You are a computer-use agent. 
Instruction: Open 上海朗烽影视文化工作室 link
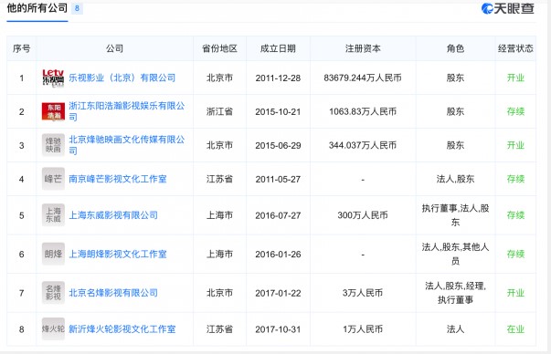click(117, 254)
